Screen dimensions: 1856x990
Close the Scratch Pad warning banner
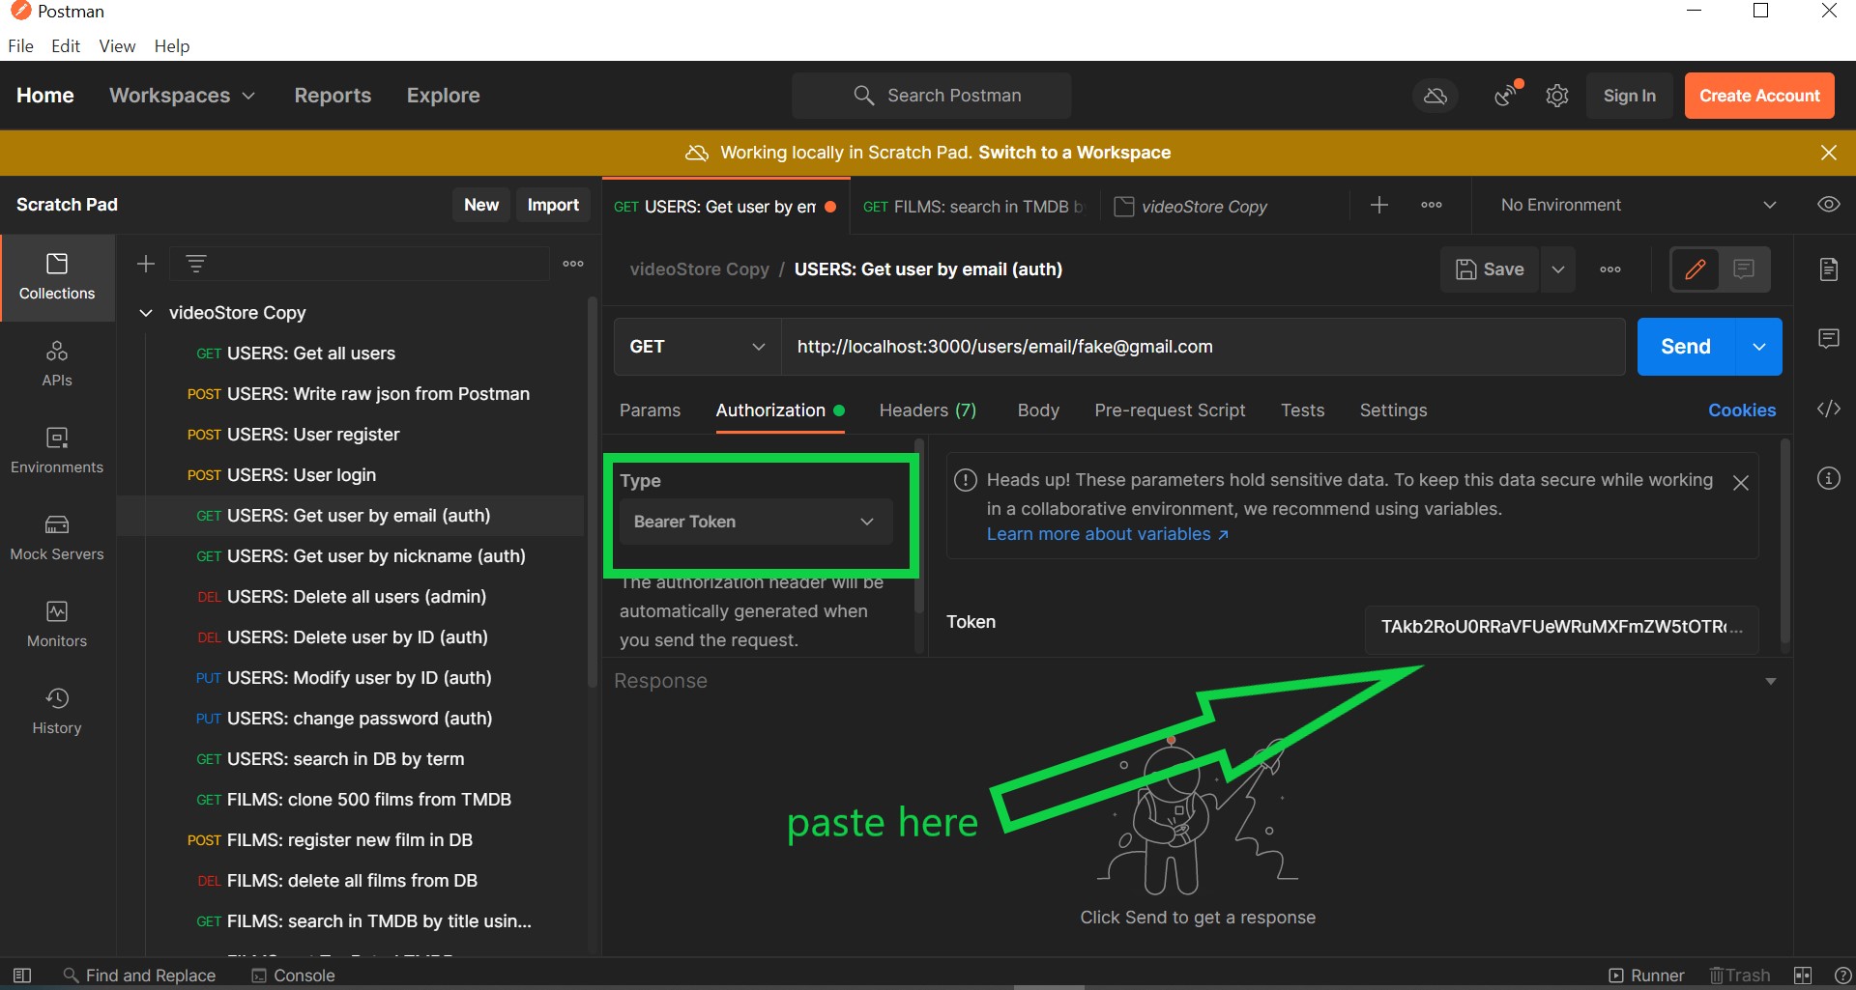pyautogui.click(x=1828, y=153)
